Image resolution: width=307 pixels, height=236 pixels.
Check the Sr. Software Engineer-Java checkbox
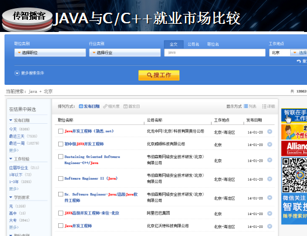pyautogui.click(x=60, y=194)
